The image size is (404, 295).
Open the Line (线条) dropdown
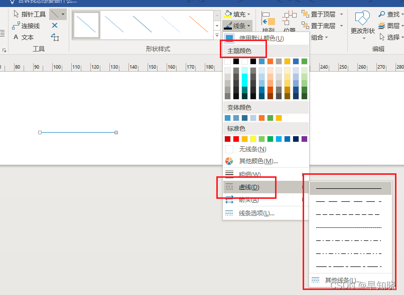click(237, 26)
